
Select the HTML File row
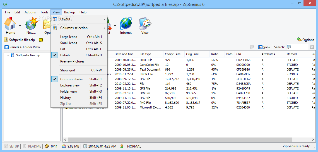coord(189,60)
